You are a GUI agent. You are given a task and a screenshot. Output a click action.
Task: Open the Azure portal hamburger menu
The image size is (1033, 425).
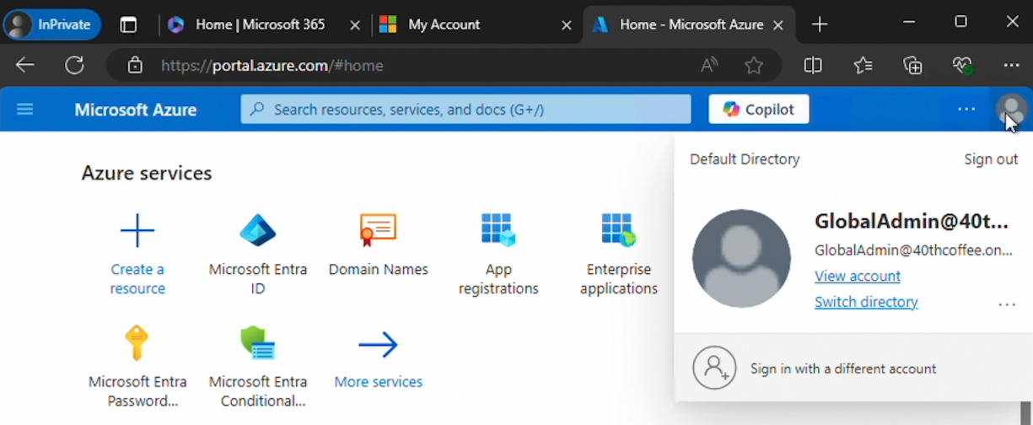pos(25,110)
